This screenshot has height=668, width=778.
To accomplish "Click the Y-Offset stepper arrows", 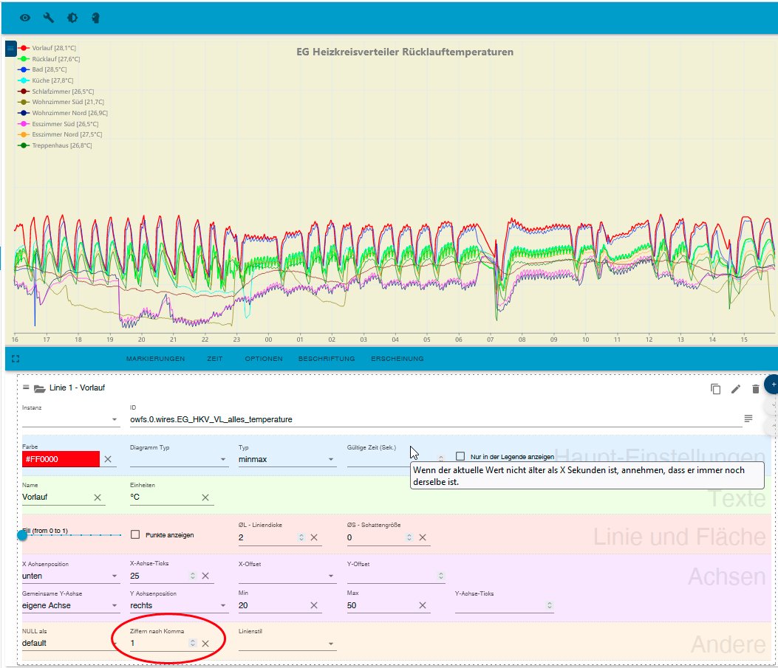I will point(441,576).
